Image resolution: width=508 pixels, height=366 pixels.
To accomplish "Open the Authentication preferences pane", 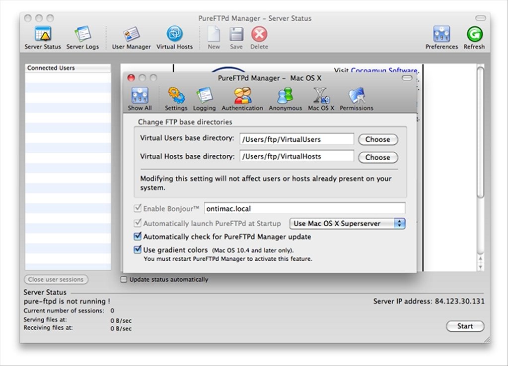I will point(242,99).
